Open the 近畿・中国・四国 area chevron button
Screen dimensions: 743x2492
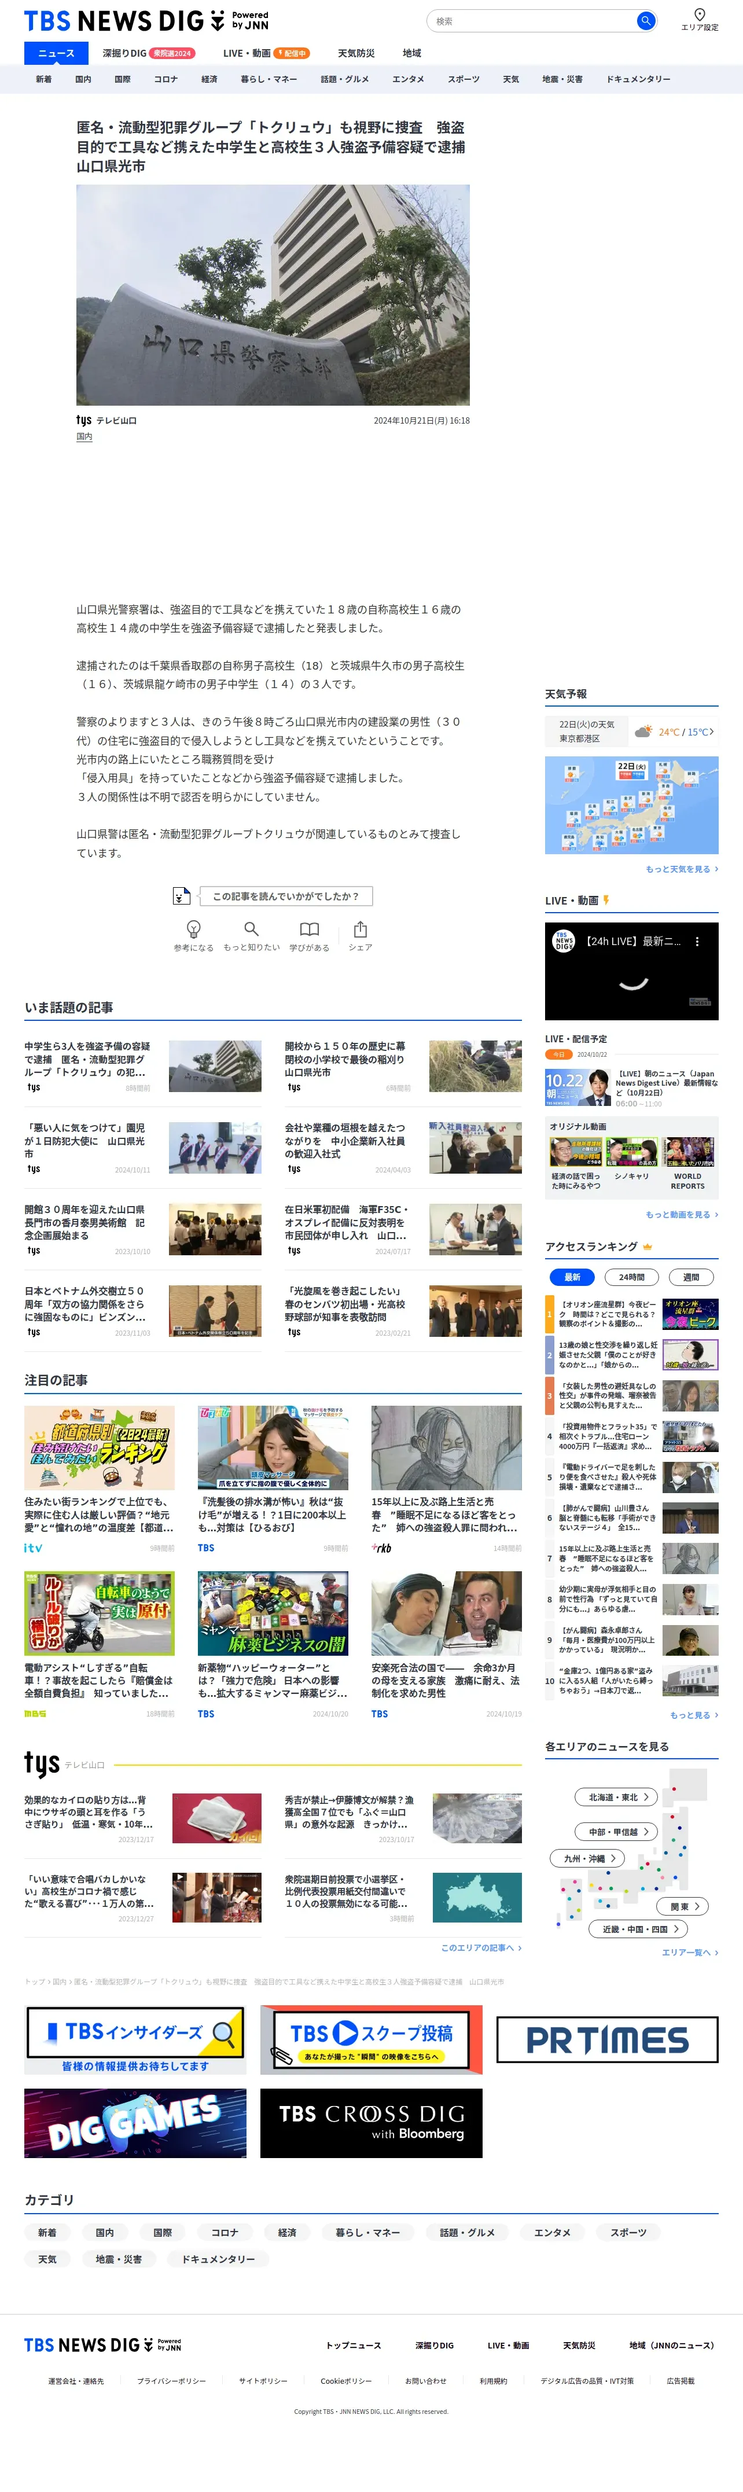click(638, 1929)
